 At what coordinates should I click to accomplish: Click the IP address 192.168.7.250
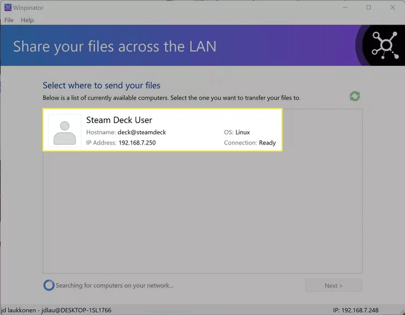[x=137, y=143]
